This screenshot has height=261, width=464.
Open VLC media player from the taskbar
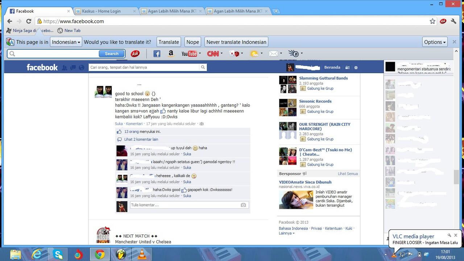142,254
